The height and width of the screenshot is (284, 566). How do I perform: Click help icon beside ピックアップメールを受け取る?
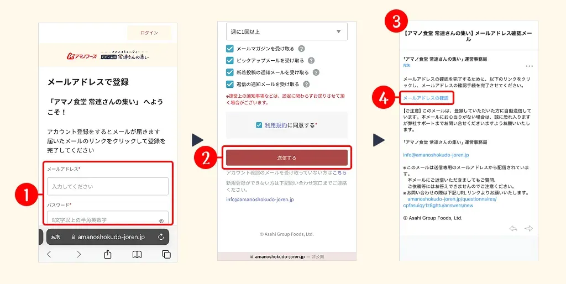[311, 61]
